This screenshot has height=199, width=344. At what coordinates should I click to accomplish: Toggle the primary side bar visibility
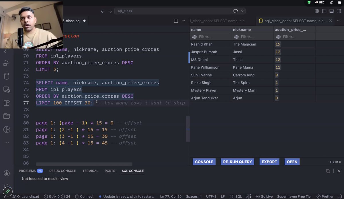point(324,11)
